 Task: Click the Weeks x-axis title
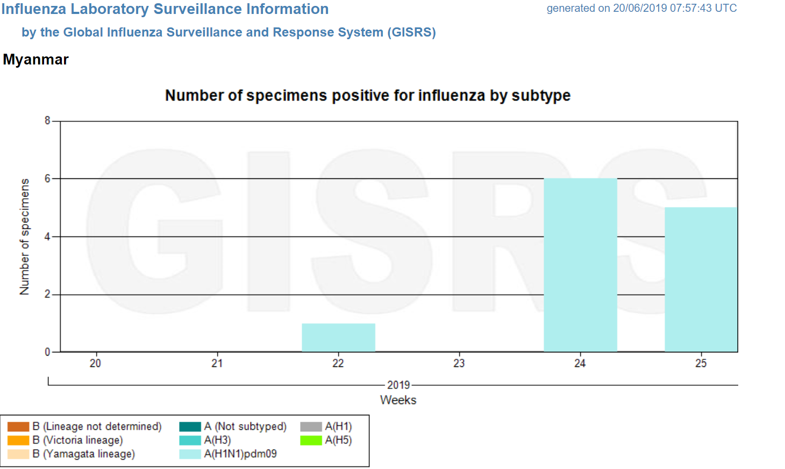tap(398, 400)
